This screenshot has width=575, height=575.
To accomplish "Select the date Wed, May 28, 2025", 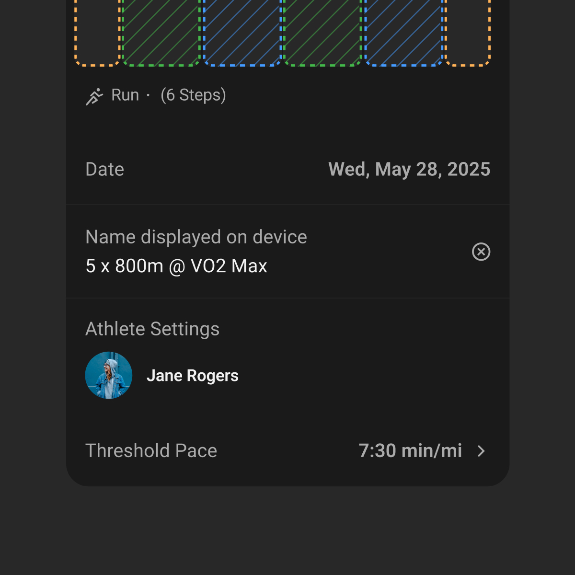I will click(409, 170).
